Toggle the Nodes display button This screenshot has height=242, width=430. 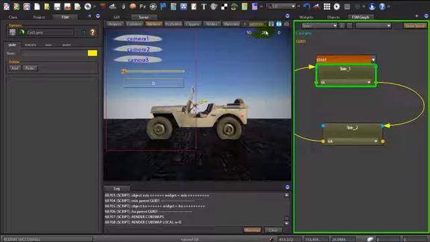point(212,24)
